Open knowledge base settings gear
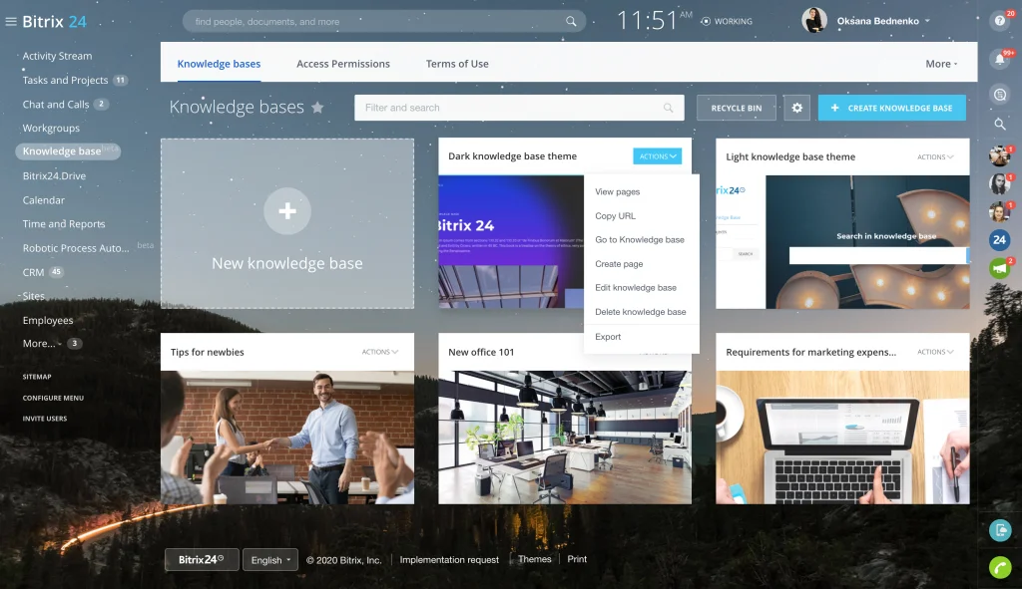The image size is (1022, 589). pos(796,108)
